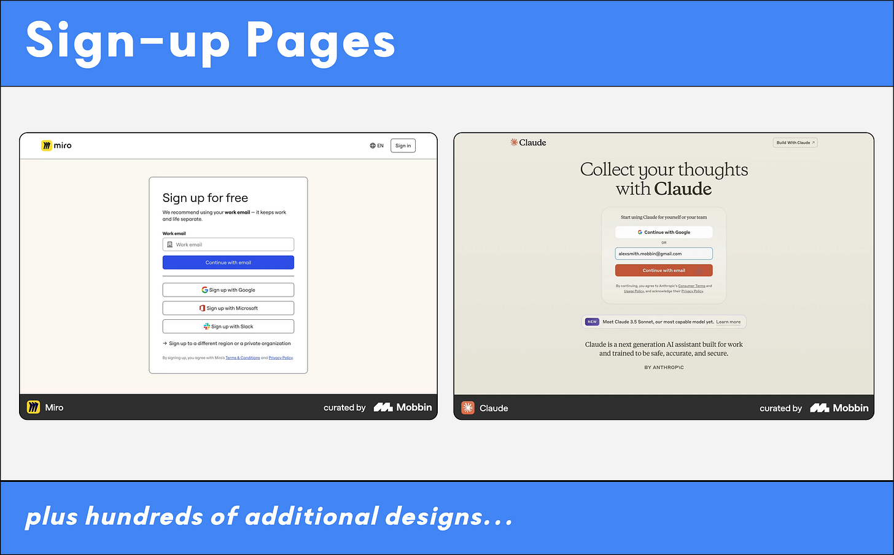Click the Build With Claude button

coord(795,142)
